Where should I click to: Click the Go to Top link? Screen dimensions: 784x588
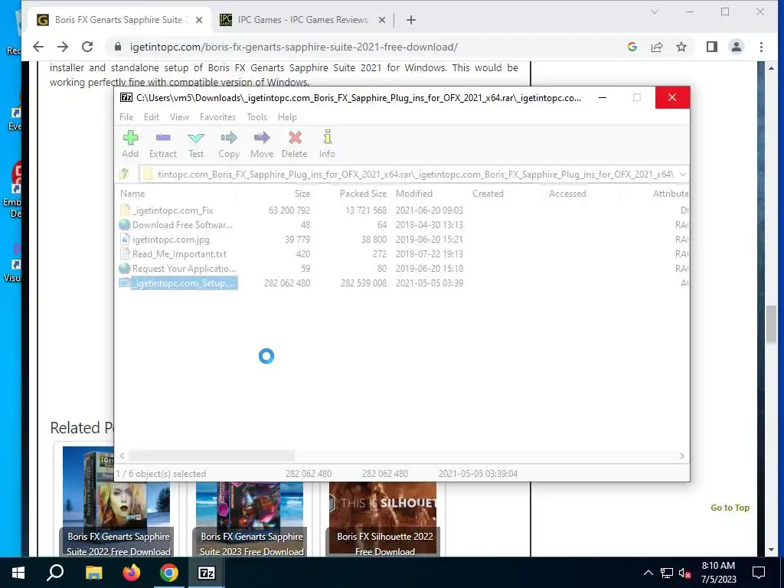point(730,508)
